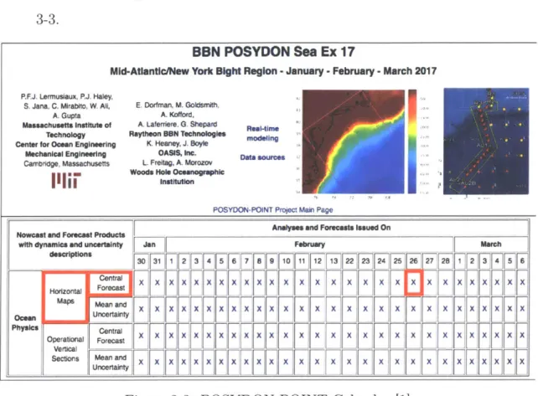This screenshot has height=396, width=538.
Task: Click 'Nowcast and Forecast Products' header cell
Action: tap(70, 244)
